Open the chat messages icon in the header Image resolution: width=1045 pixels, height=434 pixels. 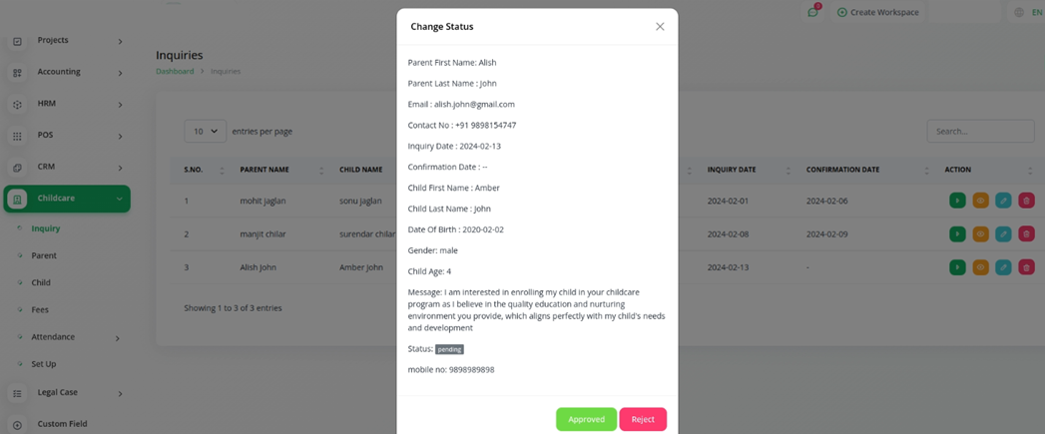[812, 12]
